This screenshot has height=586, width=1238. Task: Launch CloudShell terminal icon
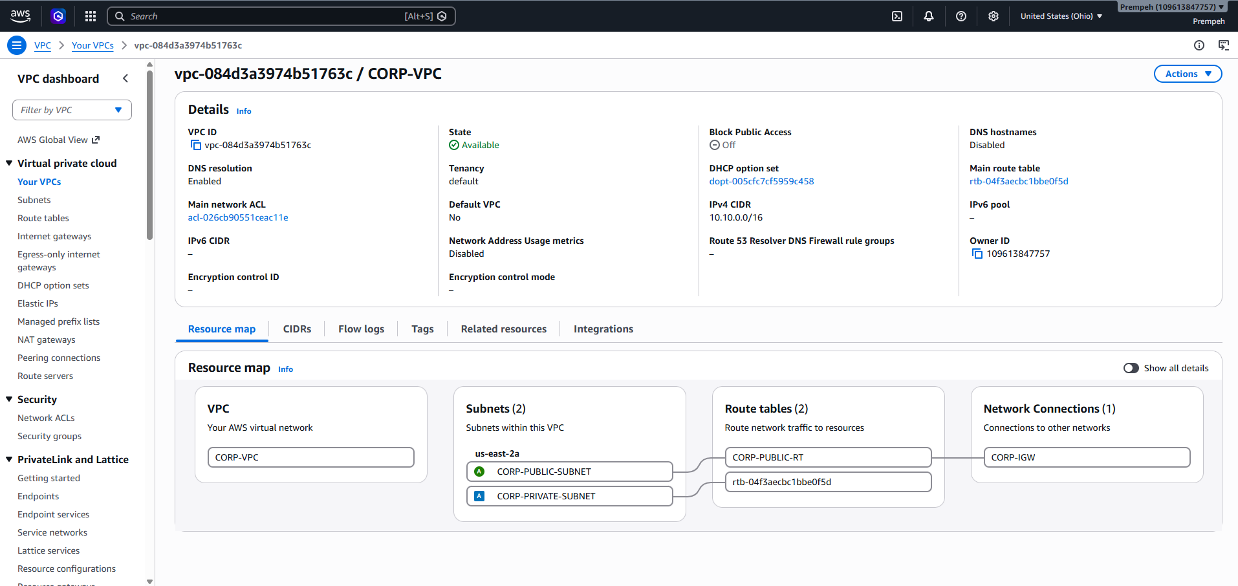click(x=897, y=16)
